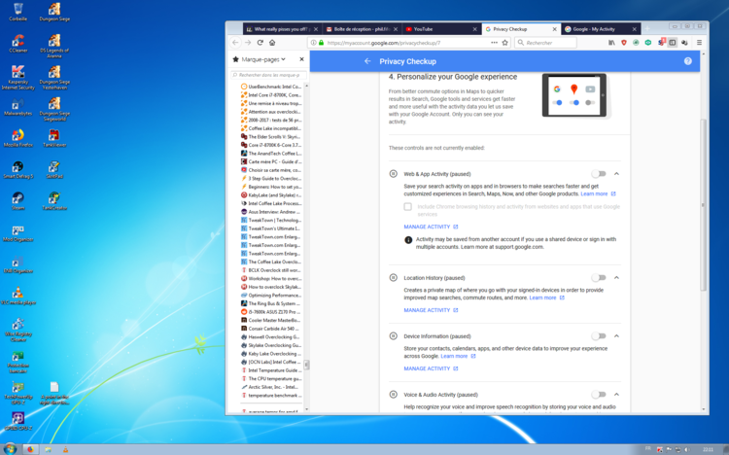This screenshot has height=455, width=729.
Task: Open the Haswell Overclocking G... bookmark
Action: (x=271, y=336)
